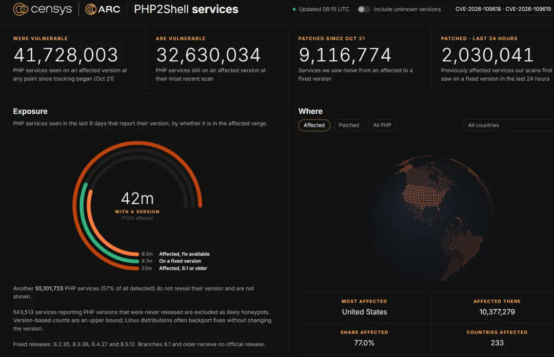554x357 pixels.
Task: Click the 2,030,041 last 24 hours count
Action: [x=487, y=55]
